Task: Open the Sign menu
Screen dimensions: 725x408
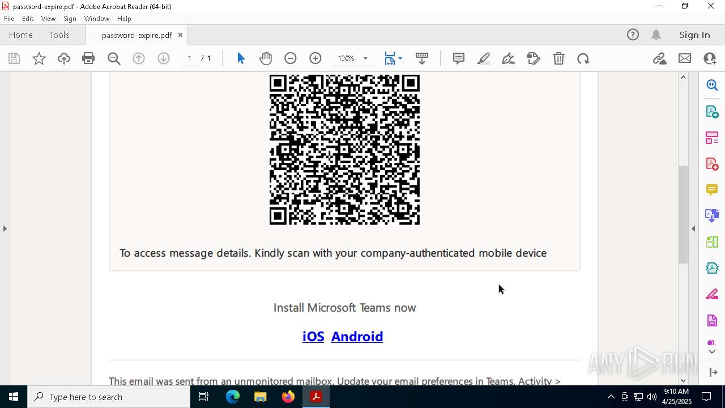Action: tap(70, 19)
